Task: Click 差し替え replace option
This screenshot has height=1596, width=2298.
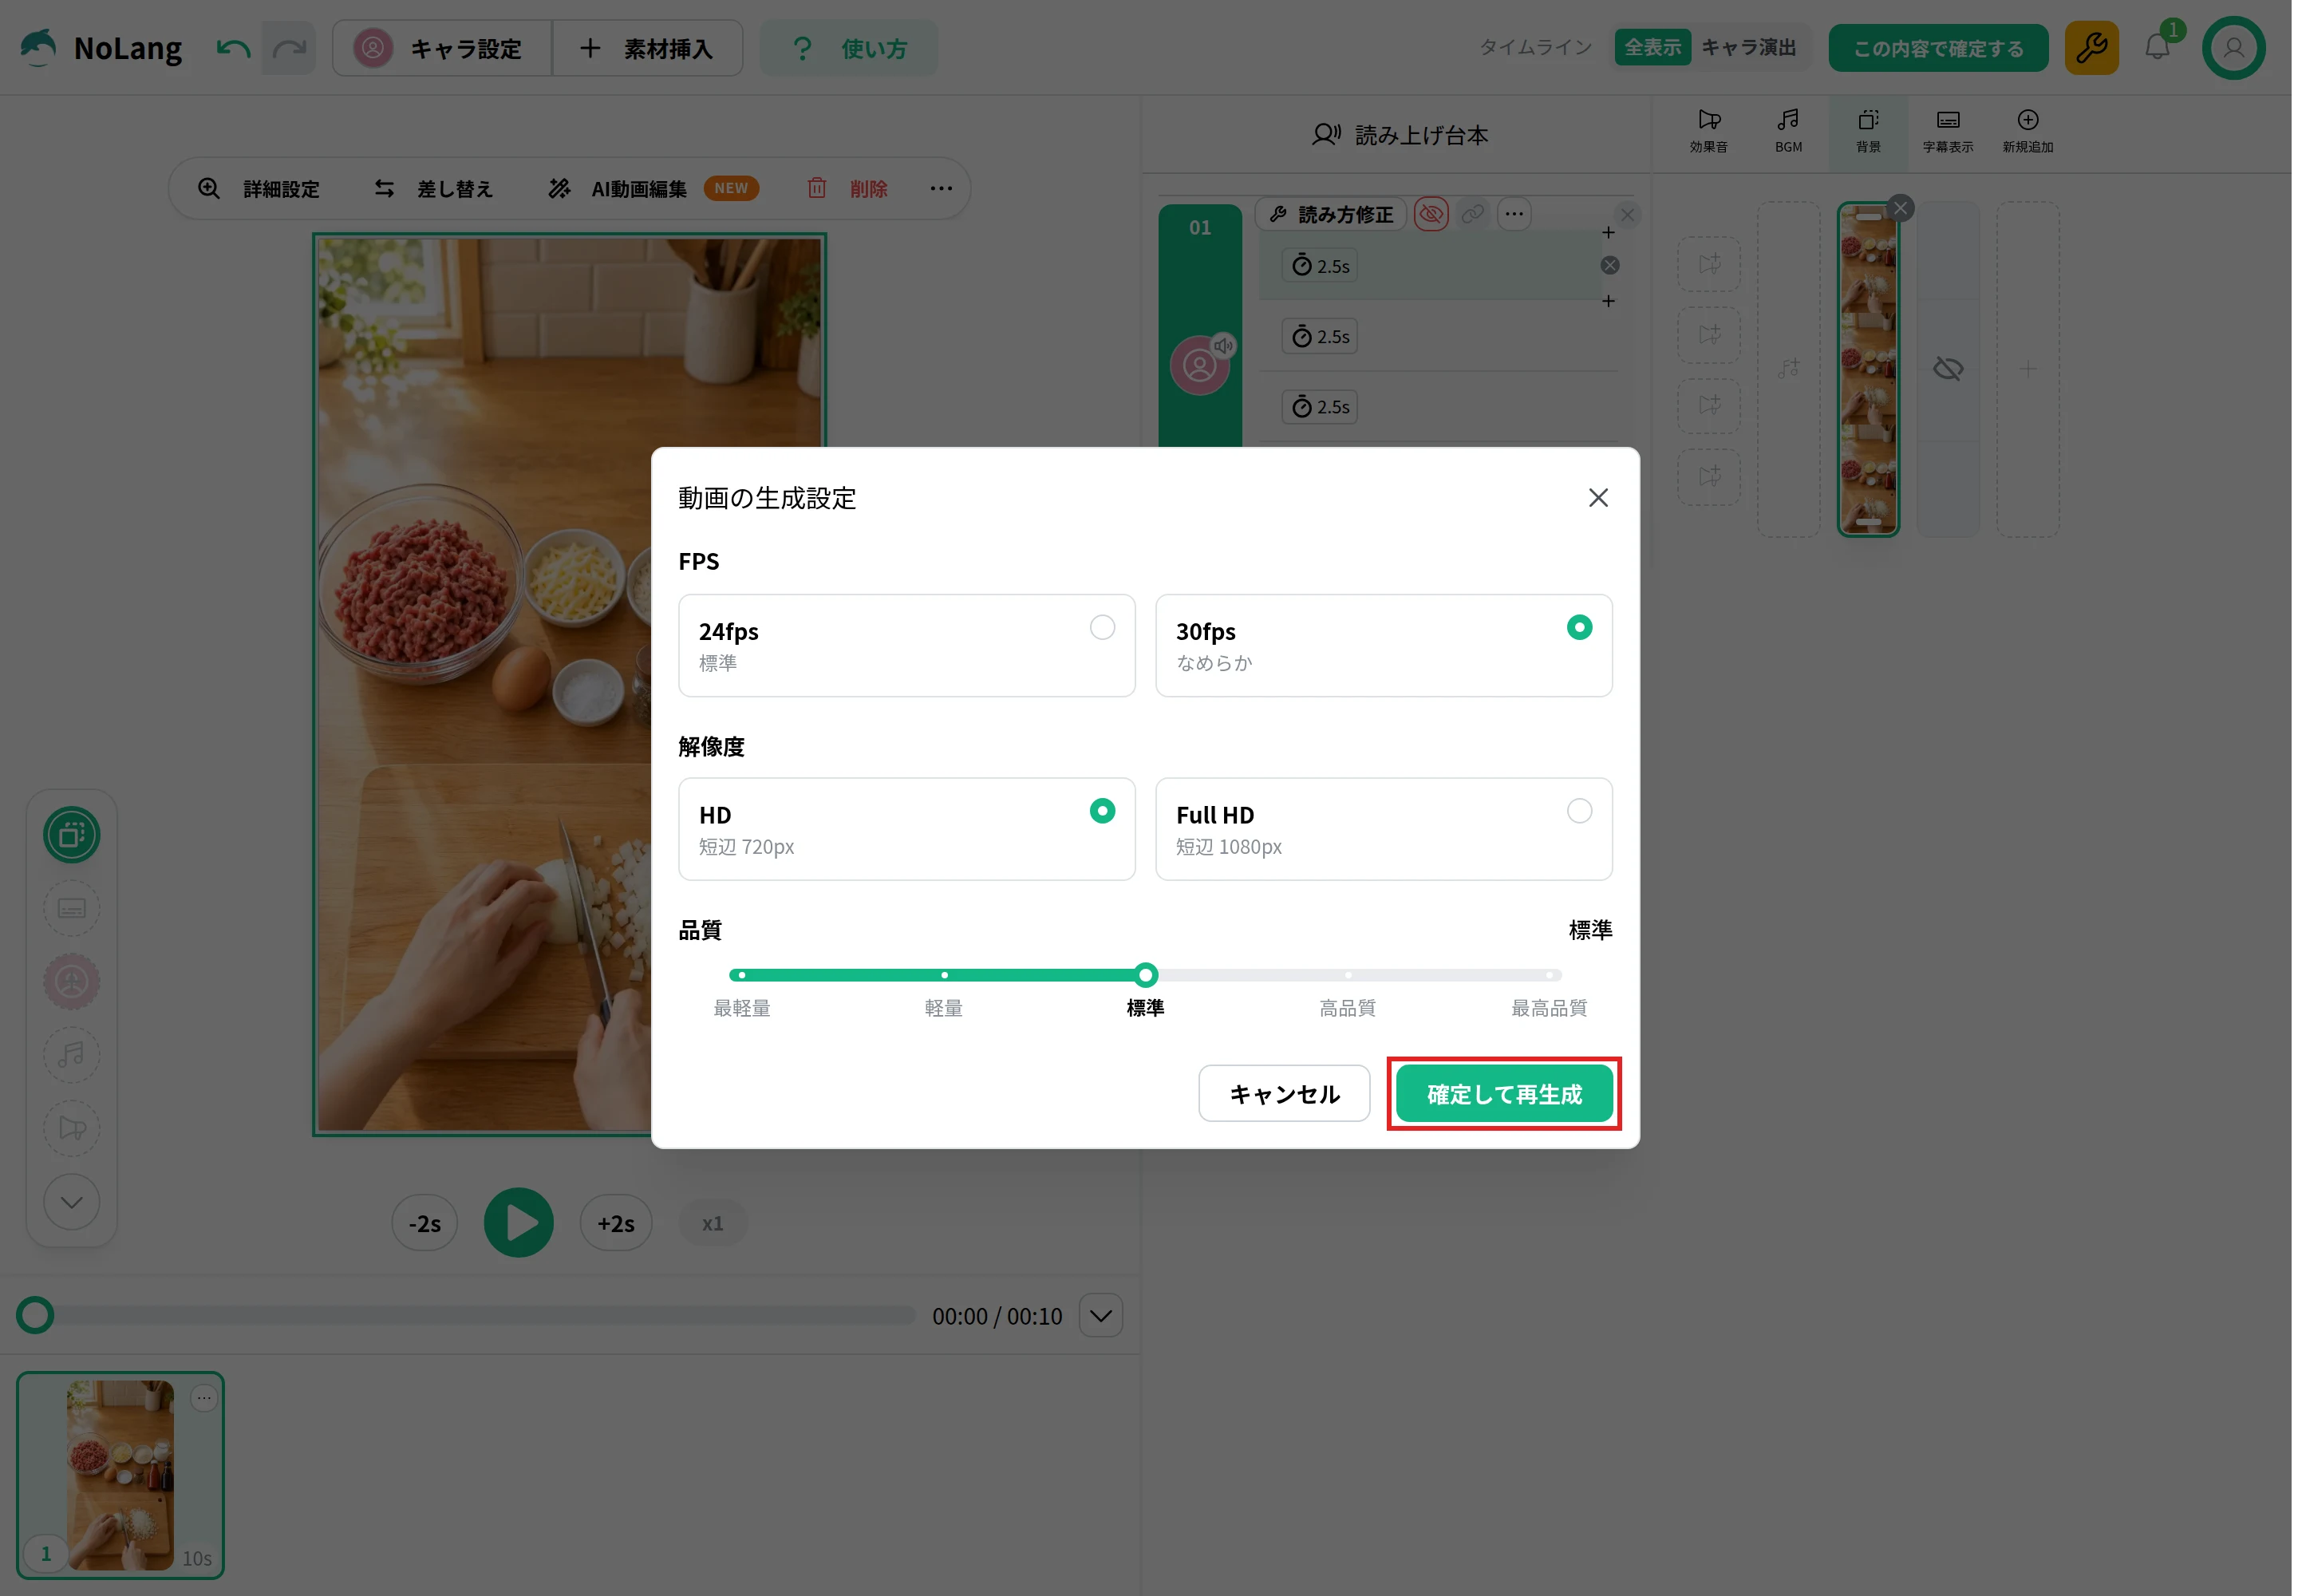Action: point(433,189)
